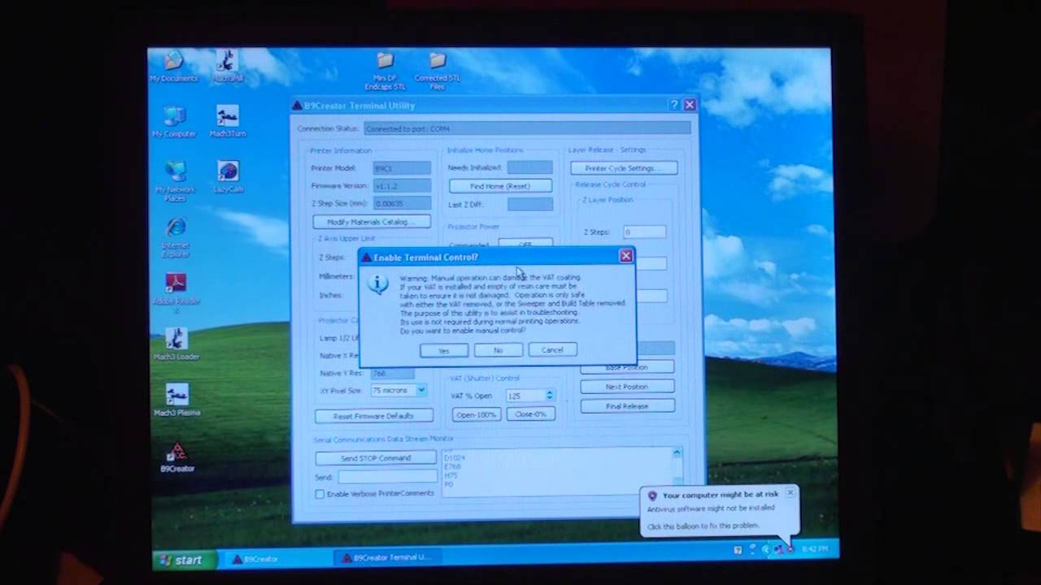Click the Final Release button
The width and height of the screenshot is (1041, 585).
[627, 406]
